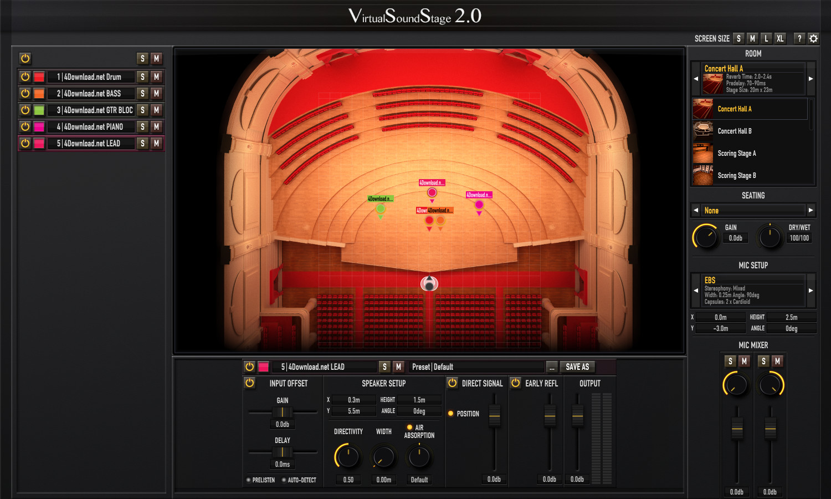Enable the AUTO-DETECT option
This screenshot has height=499, width=831.
tap(299, 480)
